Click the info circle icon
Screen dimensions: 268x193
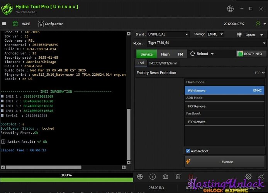153,177
